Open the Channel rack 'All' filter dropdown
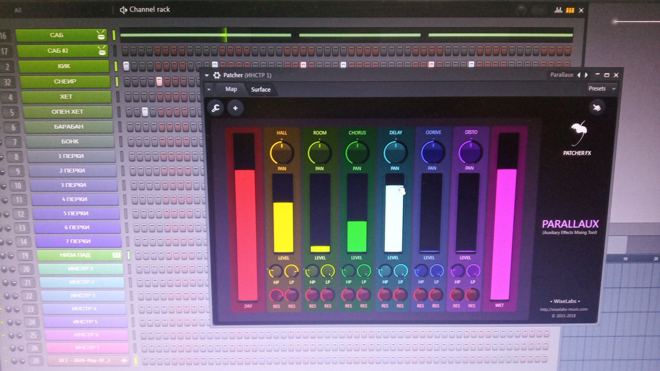660x371 pixels. coord(19,10)
